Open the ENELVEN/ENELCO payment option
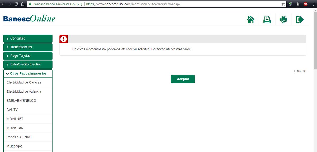 (28, 101)
